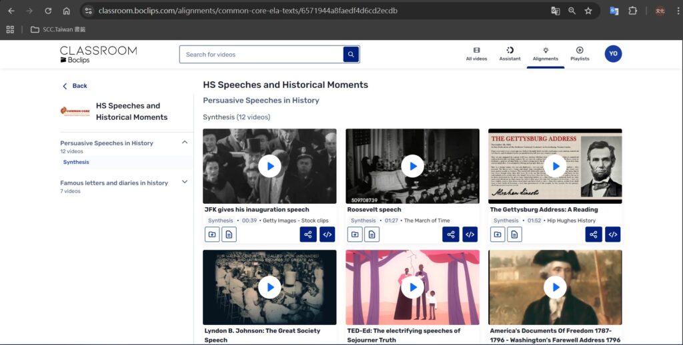Screen dimensions: 683x345
Task: Expand Famous letters and diaries section
Action: point(185,182)
